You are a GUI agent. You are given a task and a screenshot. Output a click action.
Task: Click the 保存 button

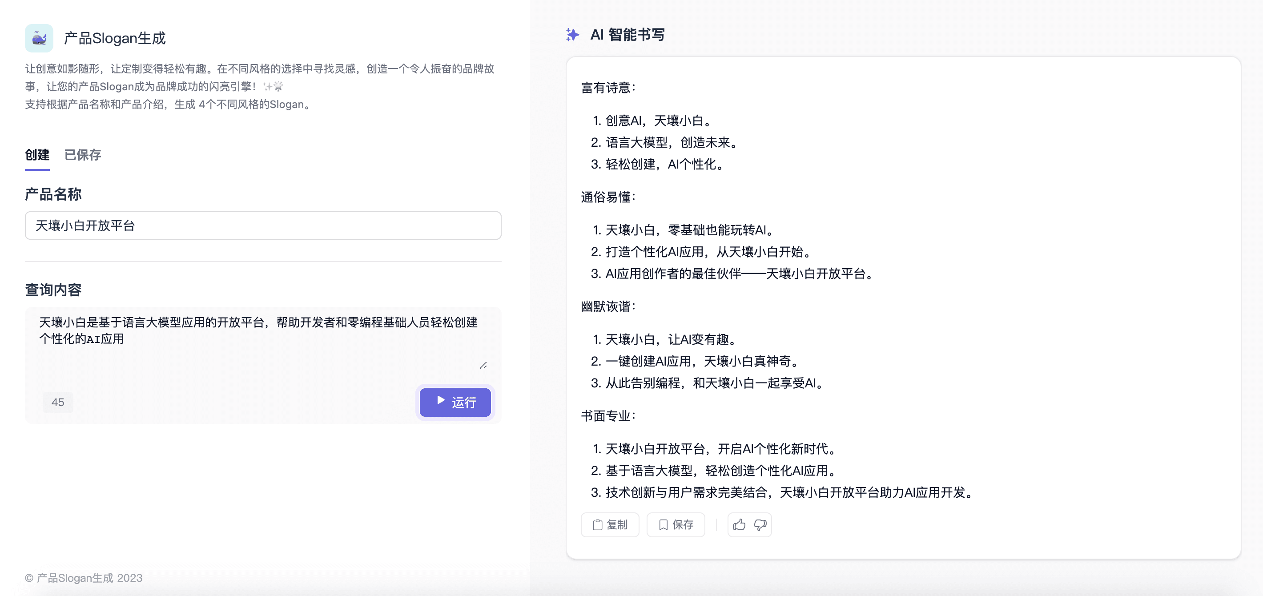676,525
